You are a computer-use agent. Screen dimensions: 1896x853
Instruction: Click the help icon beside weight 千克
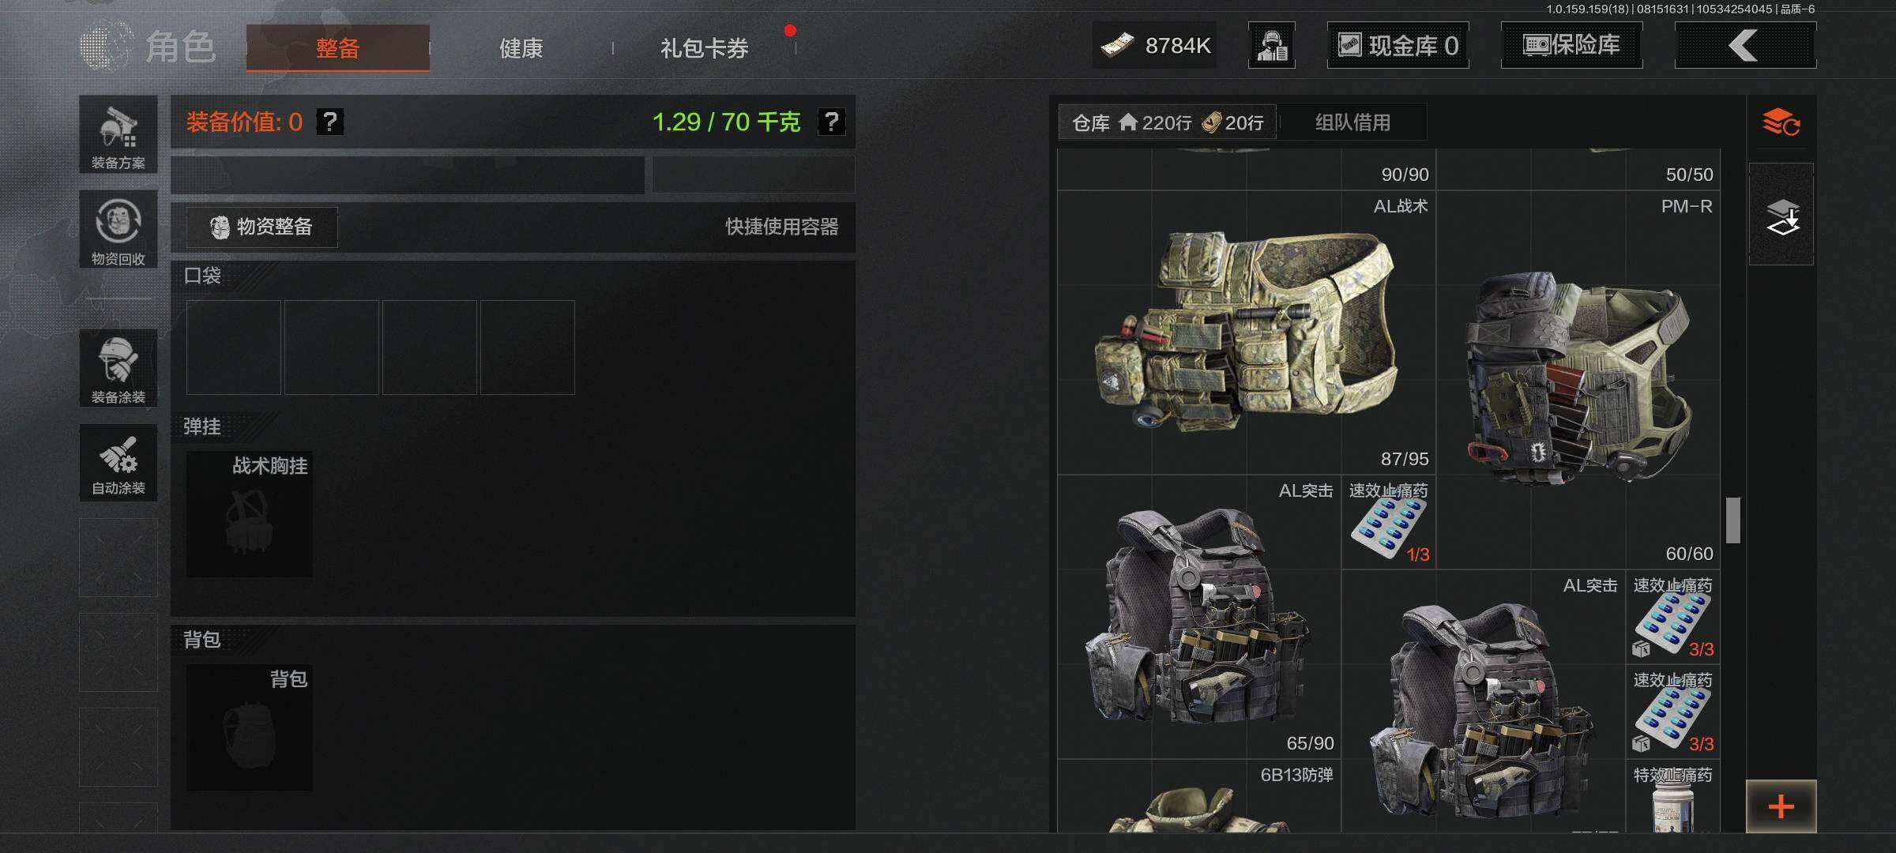pos(831,122)
